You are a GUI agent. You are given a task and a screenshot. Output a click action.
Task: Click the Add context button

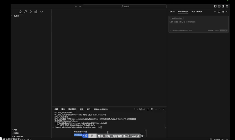pyautogui.click(x=176, y=18)
